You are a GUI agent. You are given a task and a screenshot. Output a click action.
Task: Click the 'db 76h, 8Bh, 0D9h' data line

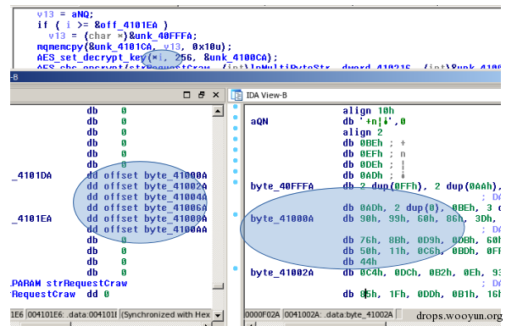tap(421, 240)
